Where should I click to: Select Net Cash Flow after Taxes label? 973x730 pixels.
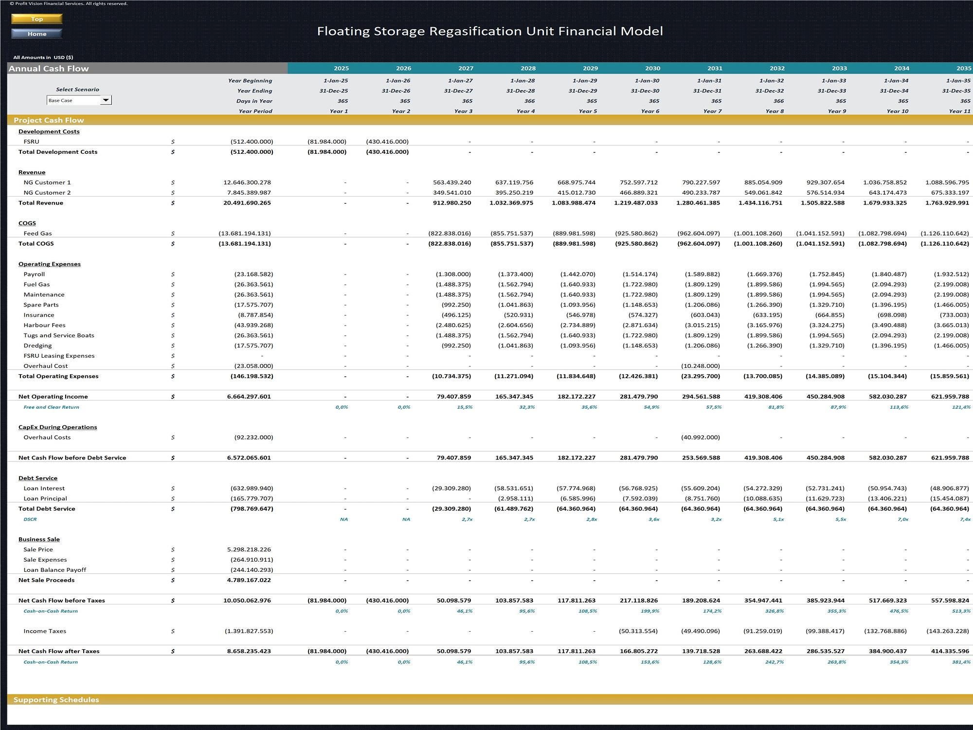[x=59, y=651]
